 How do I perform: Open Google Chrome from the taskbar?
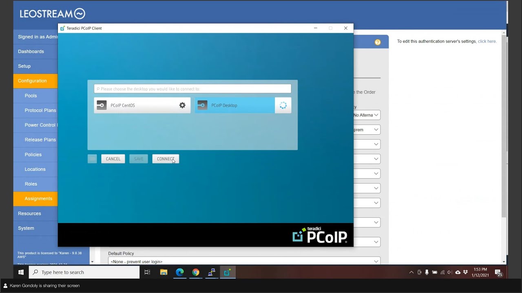pos(196,272)
